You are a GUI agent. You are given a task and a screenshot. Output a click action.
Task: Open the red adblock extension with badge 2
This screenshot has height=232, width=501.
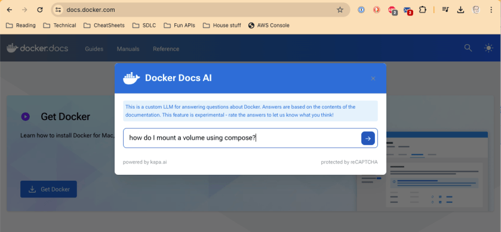[392, 11]
